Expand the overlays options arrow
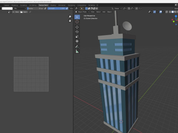The image size is (178, 133). [163, 12]
